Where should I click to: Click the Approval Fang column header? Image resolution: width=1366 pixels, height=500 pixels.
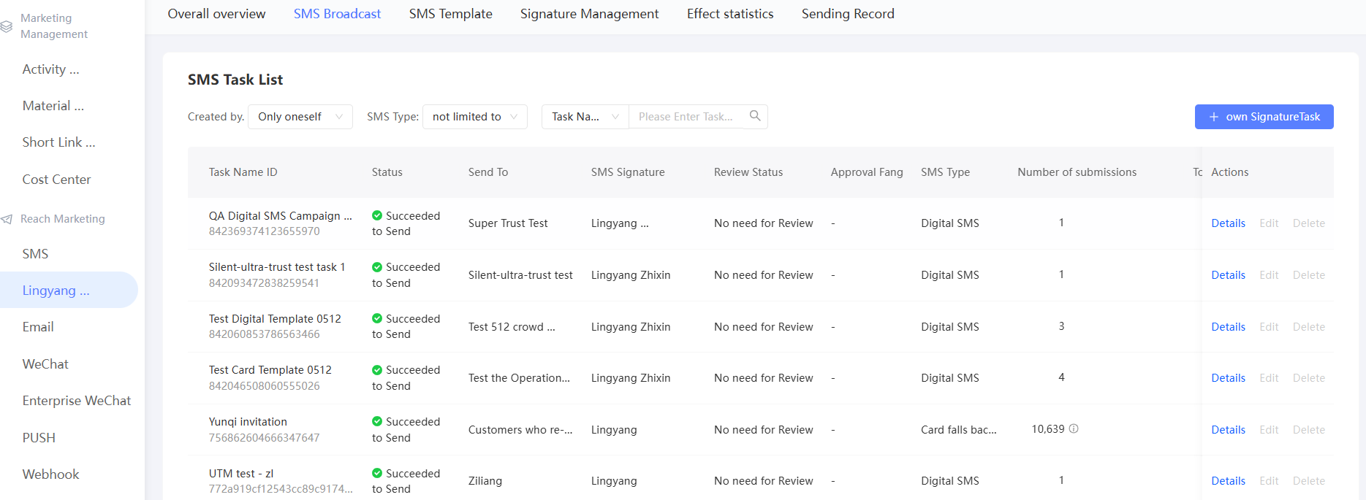[867, 172]
